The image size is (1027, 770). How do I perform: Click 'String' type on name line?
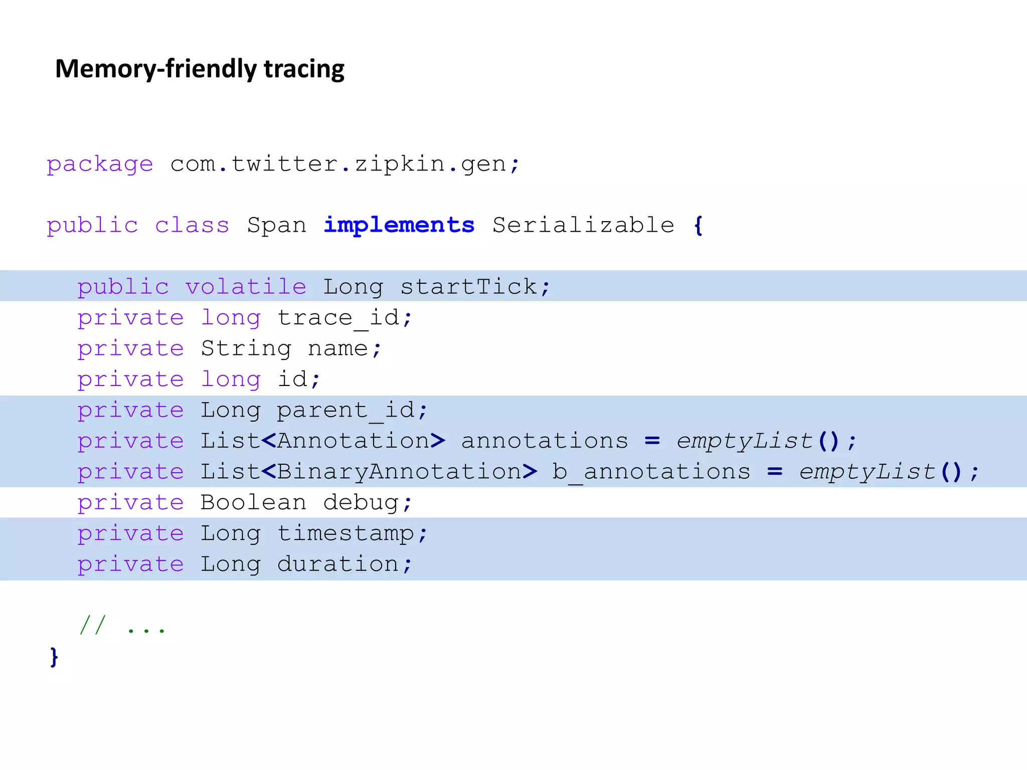pos(246,348)
